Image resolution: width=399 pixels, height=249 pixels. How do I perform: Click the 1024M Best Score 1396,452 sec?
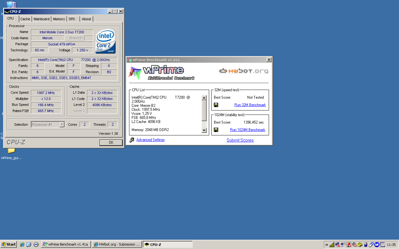[253, 122]
